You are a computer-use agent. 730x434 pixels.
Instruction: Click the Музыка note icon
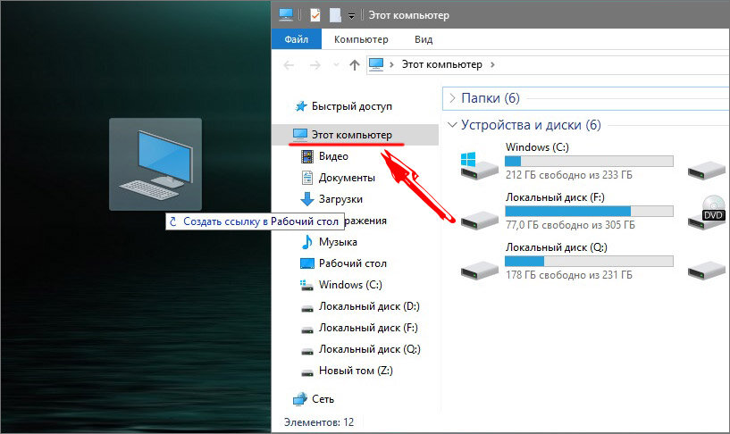(x=307, y=242)
